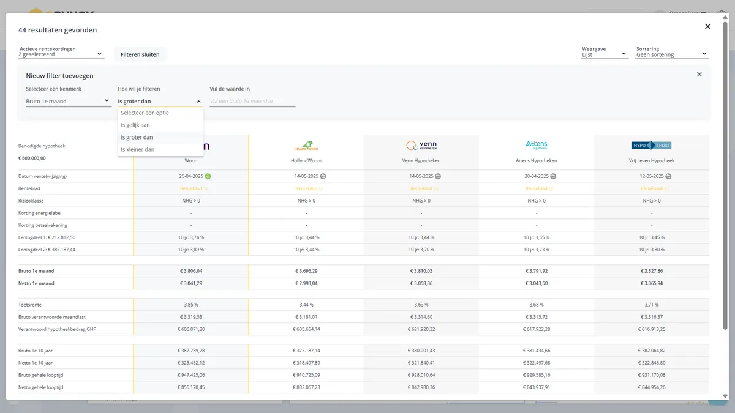Click the 'Korting energielabel' row label
The image size is (735, 413).
click(40, 213)
